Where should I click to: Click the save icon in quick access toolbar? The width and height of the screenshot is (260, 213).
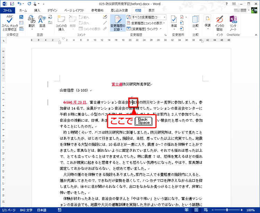(x=12, y=4)
